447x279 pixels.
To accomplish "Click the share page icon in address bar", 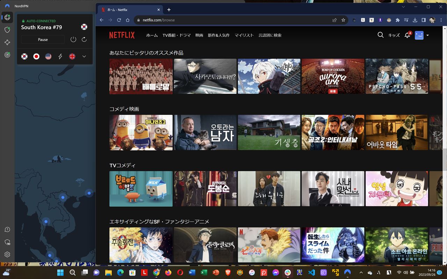I will pos(335,20).
